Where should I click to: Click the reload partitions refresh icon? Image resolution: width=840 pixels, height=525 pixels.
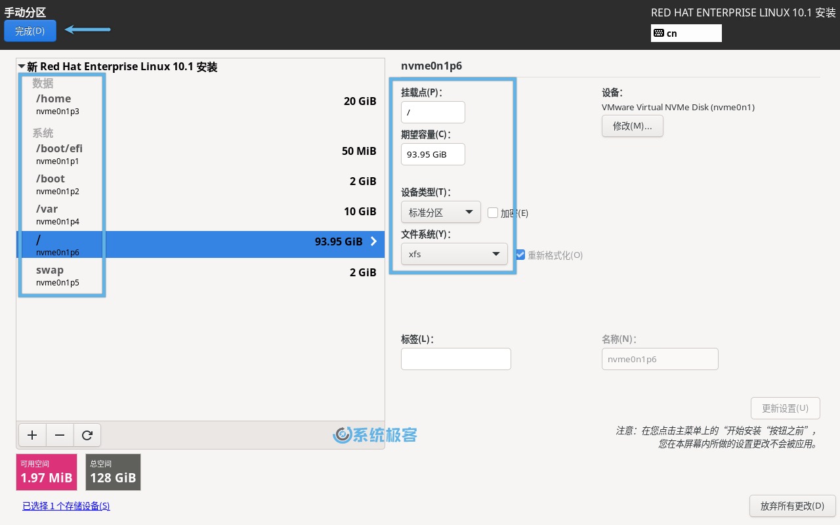coord(87,435)
